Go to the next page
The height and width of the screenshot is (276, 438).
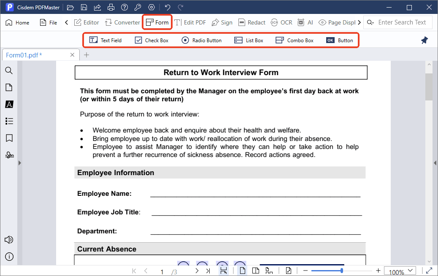click(197, 271)
